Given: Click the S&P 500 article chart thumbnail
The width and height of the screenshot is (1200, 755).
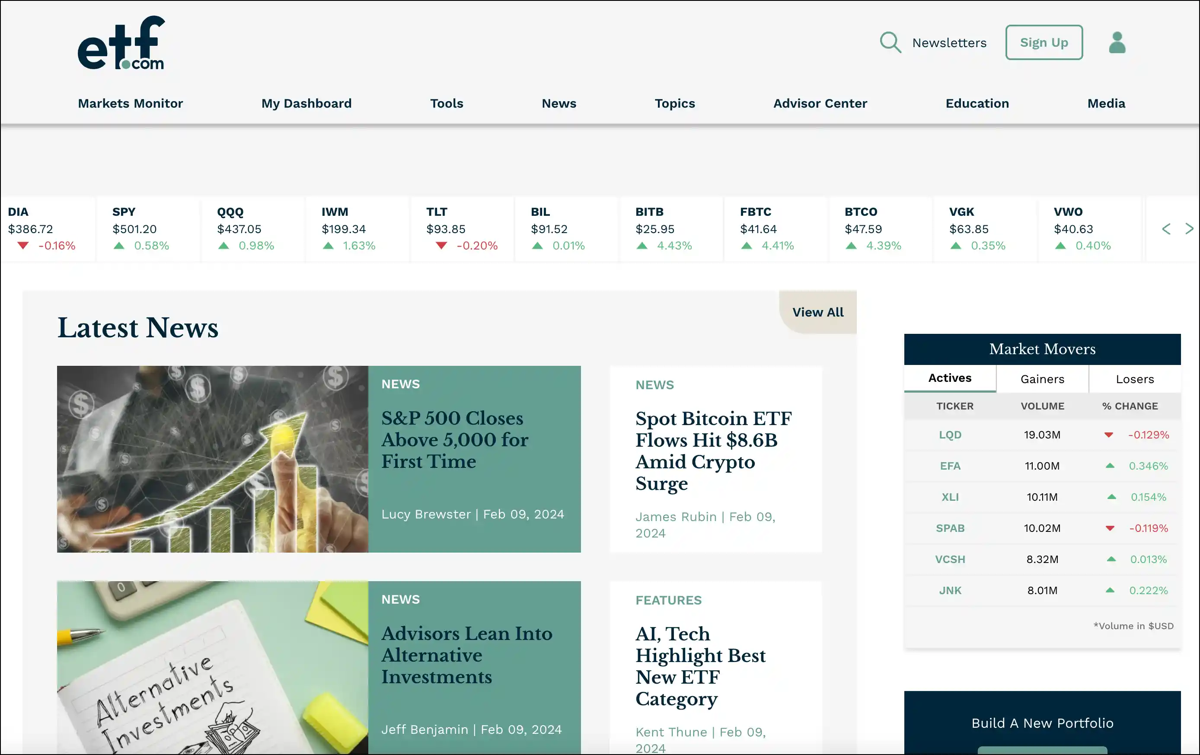Looking at the screenshot, I should point(212,459).
